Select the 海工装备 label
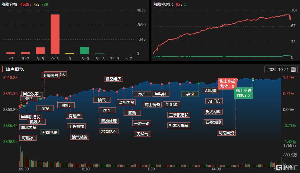 click(x=152, y=105)
